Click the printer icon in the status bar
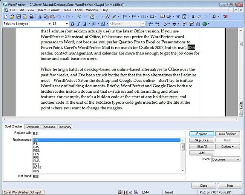Viewport: 245px width, 195px height. [x=136, y=192]
